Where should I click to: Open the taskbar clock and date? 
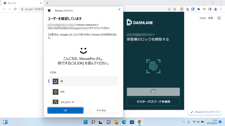click(x=212, y=122)
